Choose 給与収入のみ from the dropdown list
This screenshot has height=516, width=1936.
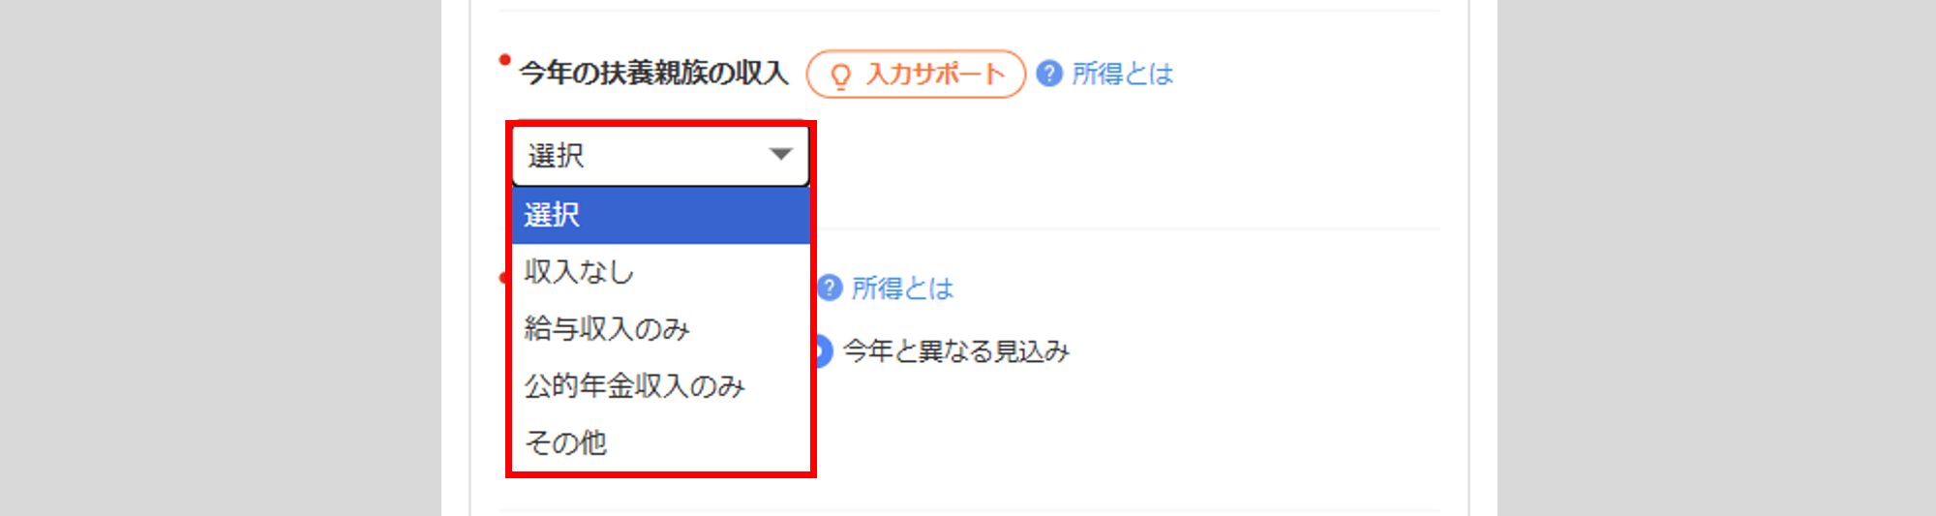[660, 329]
